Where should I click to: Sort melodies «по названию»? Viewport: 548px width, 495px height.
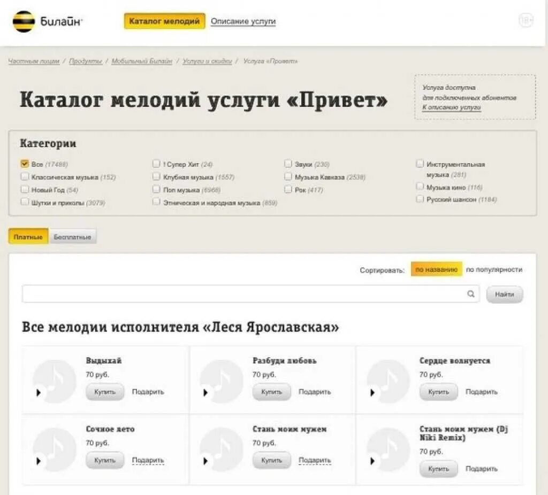[437, 269]
